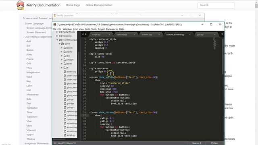Open the Home Page link in Ren'Py Documentation
This screenshot has width=258, height=145.
73,5
